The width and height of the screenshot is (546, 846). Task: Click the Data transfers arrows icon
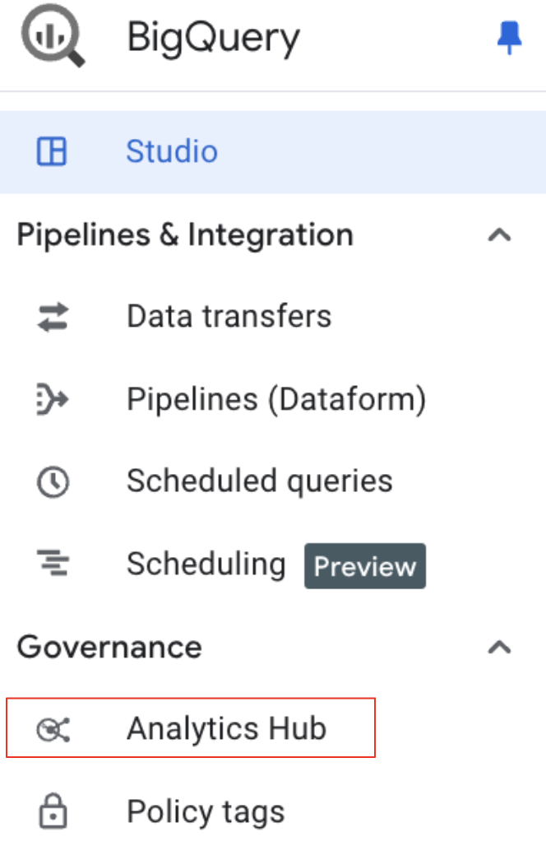click(x=53, y=317)
